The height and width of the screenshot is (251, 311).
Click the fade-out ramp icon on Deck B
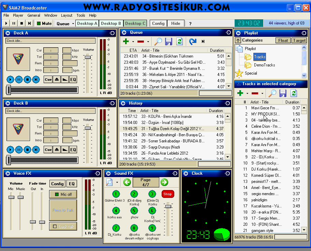click(x=65, y=150)
